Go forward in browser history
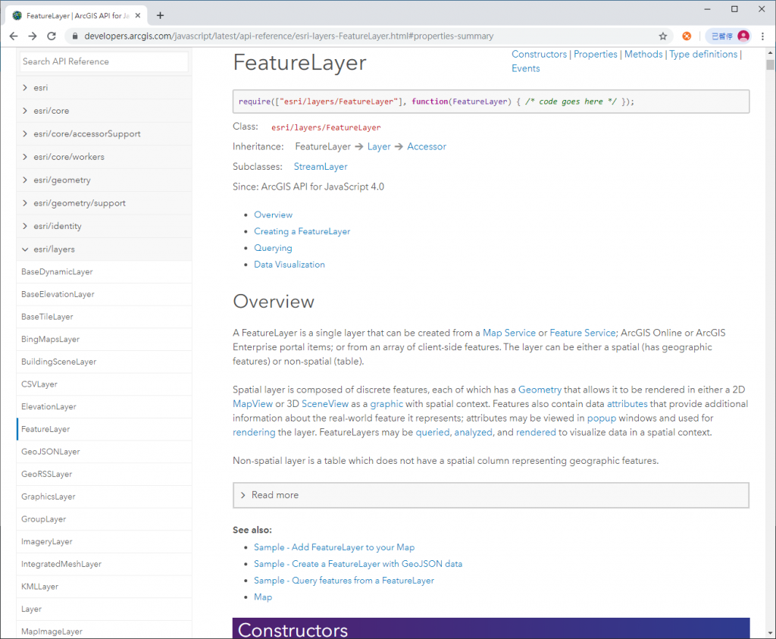The height and width of the screenshot is (639, 776). 32,36
